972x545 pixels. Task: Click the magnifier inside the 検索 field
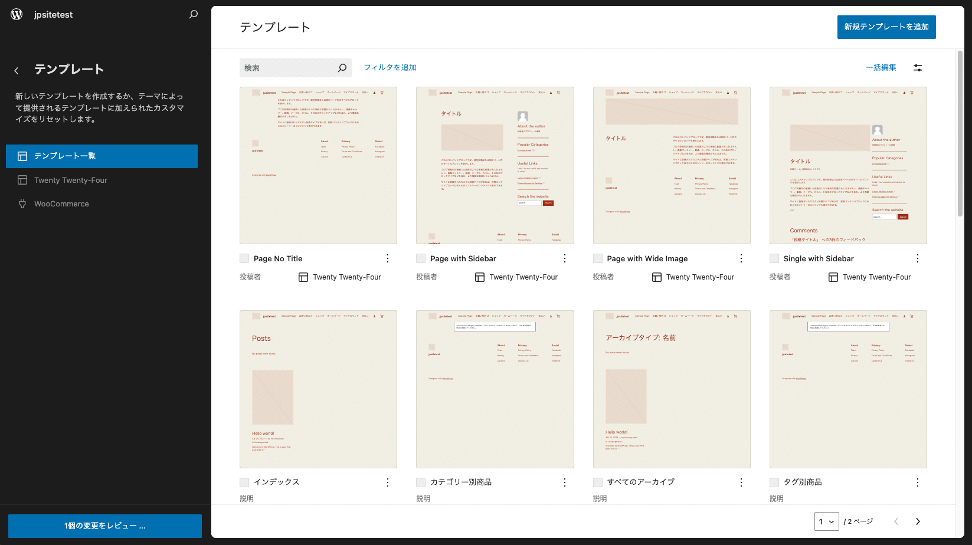[342, 67]
